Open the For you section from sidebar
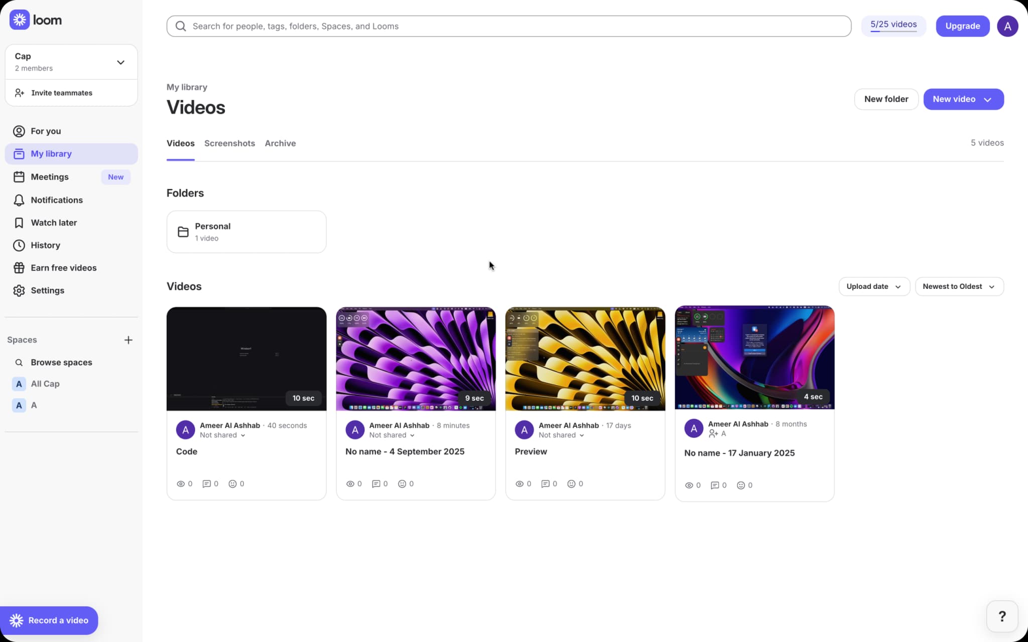Image resolution: width=1028 pixels, height=642 pixels. (46, 131)
